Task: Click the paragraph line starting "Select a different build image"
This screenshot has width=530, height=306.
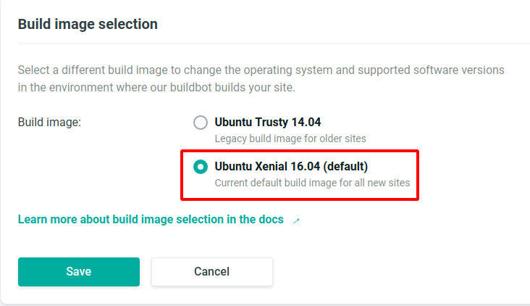Action: pos(261,70)
